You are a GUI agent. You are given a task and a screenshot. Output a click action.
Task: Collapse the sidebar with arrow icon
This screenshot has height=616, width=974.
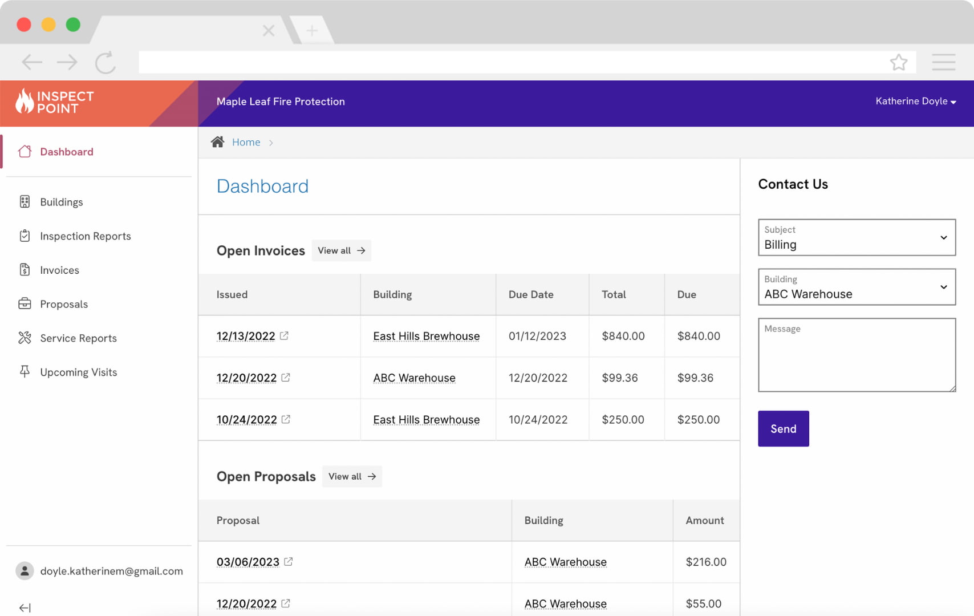[x=25, y=608]
